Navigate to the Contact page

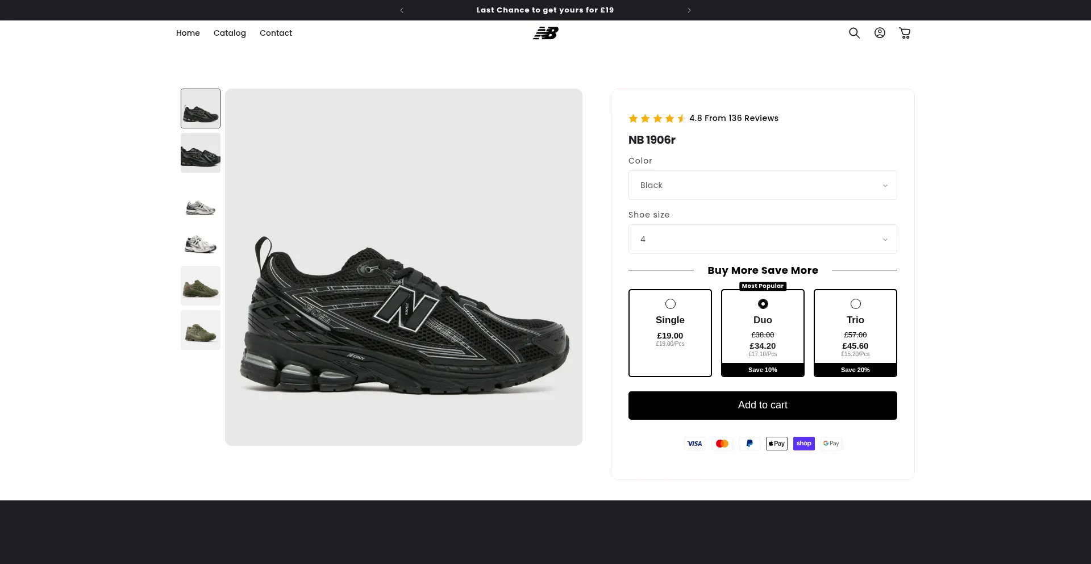276,33
